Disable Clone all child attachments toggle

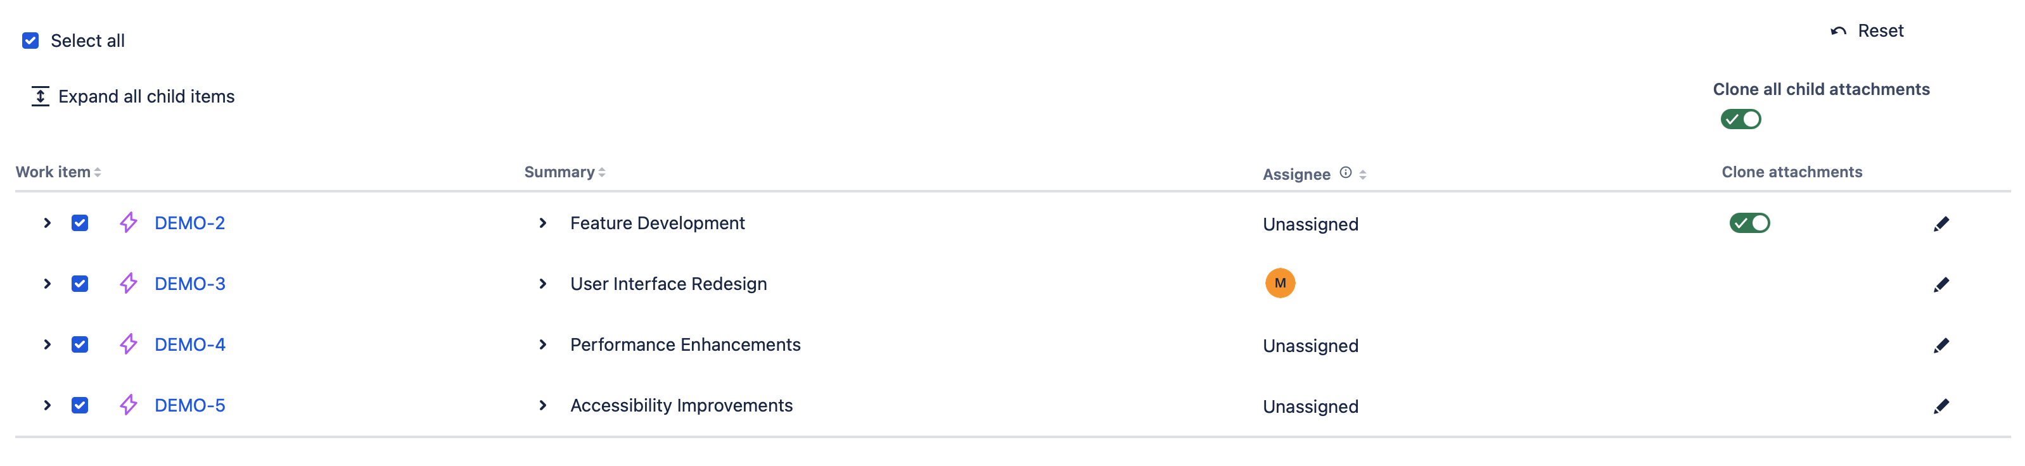[x=1740, y=120]
